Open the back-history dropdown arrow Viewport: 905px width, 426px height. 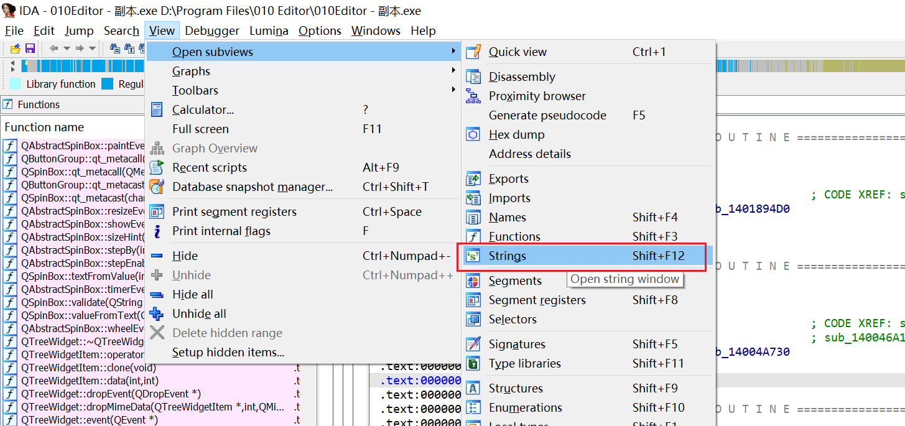click(67, 49)
